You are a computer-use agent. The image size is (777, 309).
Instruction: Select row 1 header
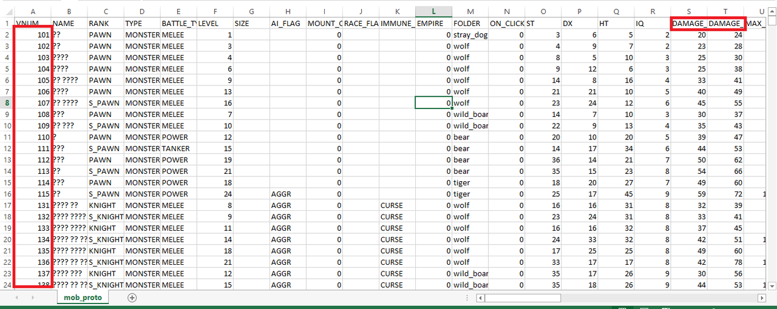[7, 23]
